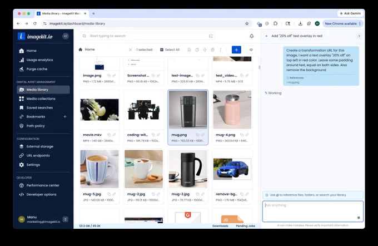The height and width of the screenshot is (246, 378).
Task: Select the jellyfish movie.mkv thumbnail
Action: pyautogui.click(x=100, y=110)
